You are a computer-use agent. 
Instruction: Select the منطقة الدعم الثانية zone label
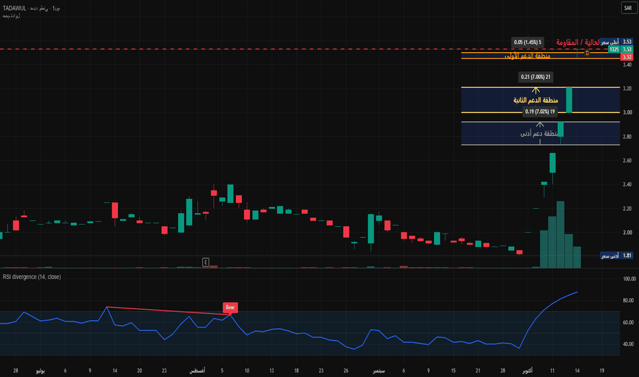click(535, 100)
